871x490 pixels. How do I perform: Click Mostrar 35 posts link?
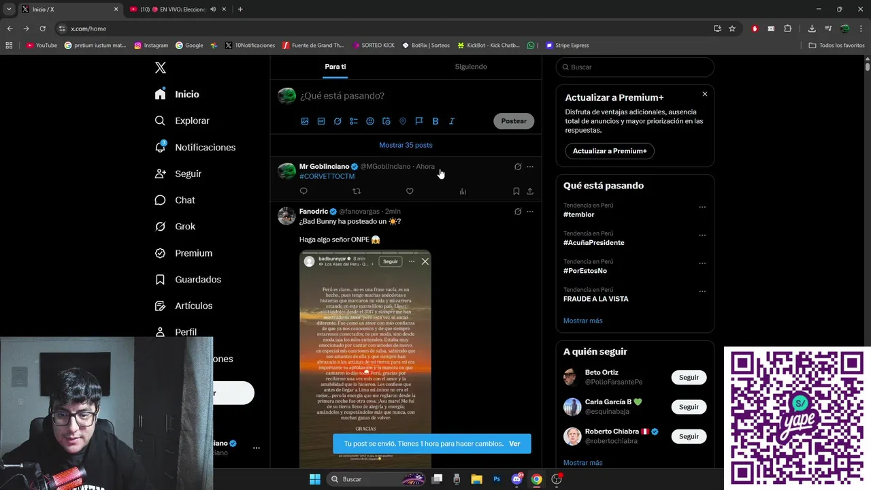coord(406,145)
